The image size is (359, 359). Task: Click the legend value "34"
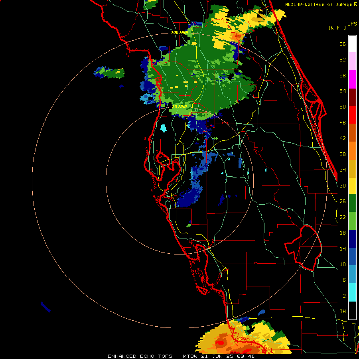tap(343, 170)
